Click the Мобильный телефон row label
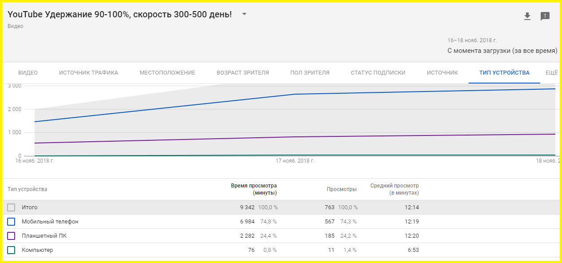The width and height of the screenshot is (562, 263). (x=50, y=222)
